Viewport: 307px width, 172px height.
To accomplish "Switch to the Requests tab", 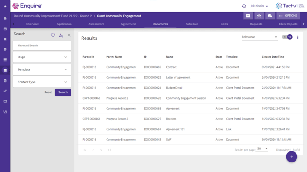I will (x=256, y=24).
